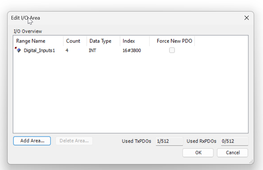Click the dialog resize grip corner
The image size is (263, 170).
(x=251, y=161)
